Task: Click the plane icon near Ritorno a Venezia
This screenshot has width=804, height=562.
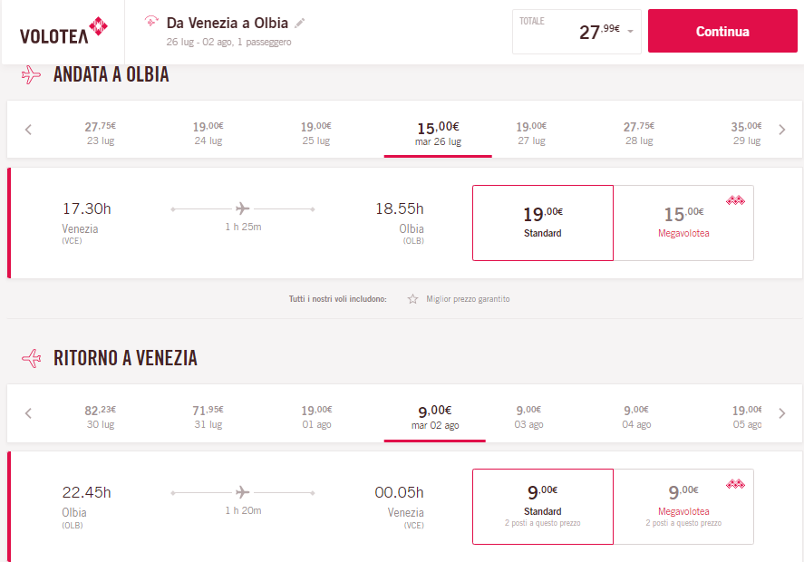Action: 31,358
